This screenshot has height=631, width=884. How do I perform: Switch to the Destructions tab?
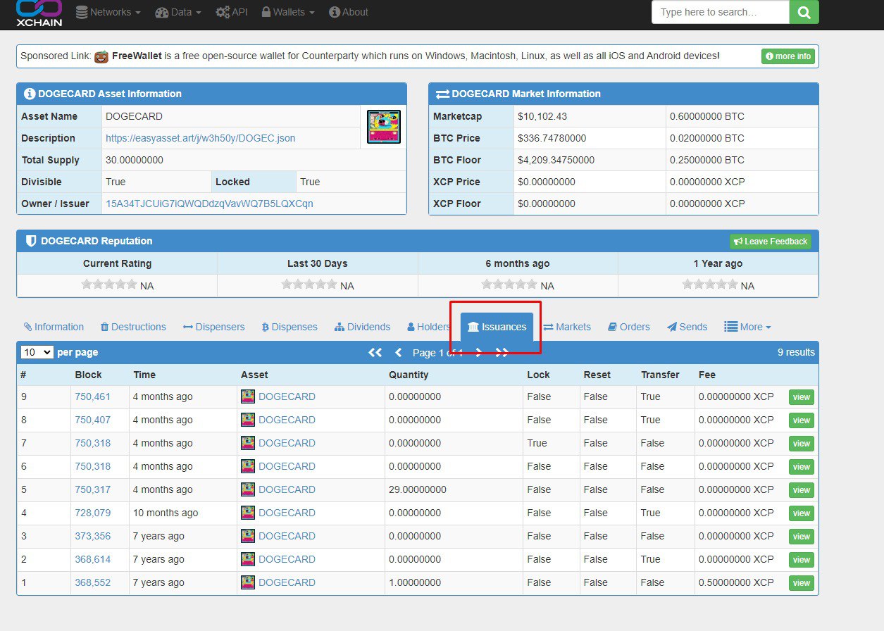133,327
